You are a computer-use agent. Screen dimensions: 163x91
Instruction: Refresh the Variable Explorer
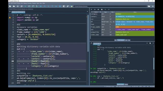(109, 9)
